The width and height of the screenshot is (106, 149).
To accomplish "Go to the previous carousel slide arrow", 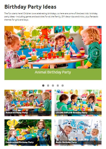I will pos(10,53).
